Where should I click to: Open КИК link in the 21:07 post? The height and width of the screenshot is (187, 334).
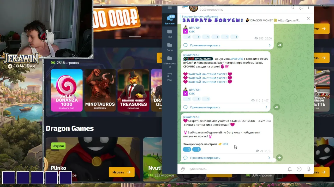coord(192,94)
